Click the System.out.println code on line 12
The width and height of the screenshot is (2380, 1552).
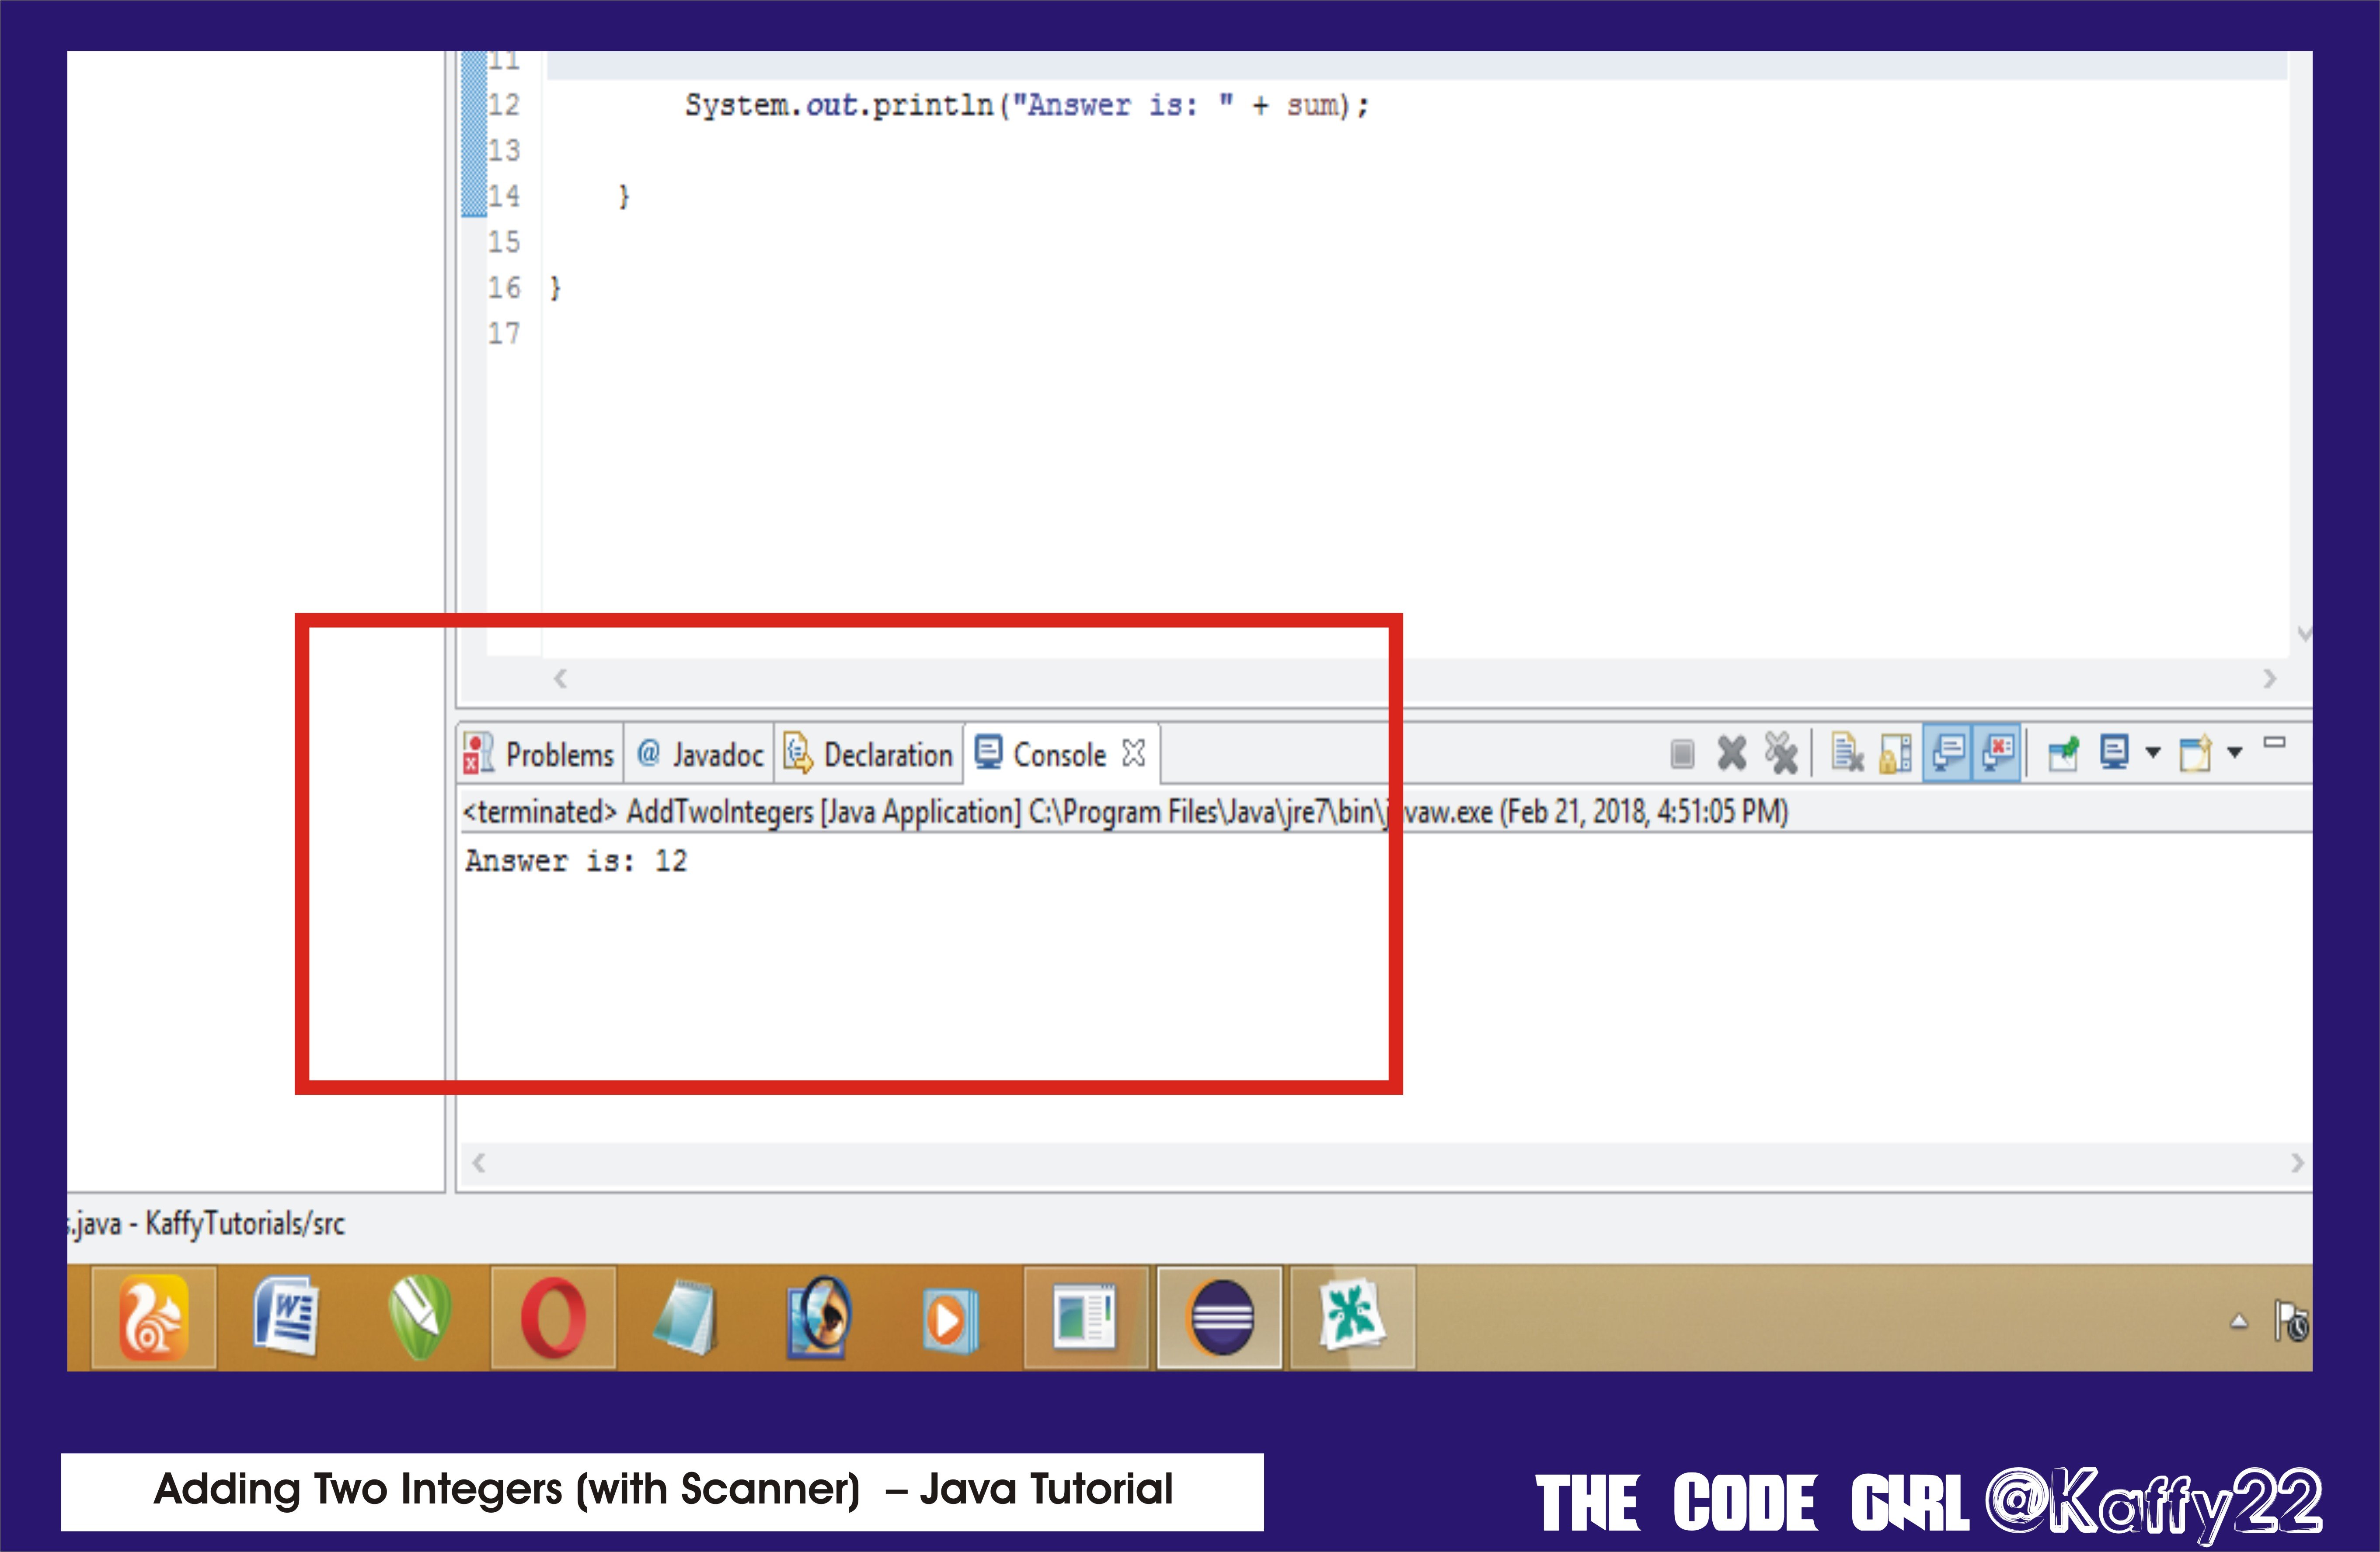click(x=1027, y=105)
